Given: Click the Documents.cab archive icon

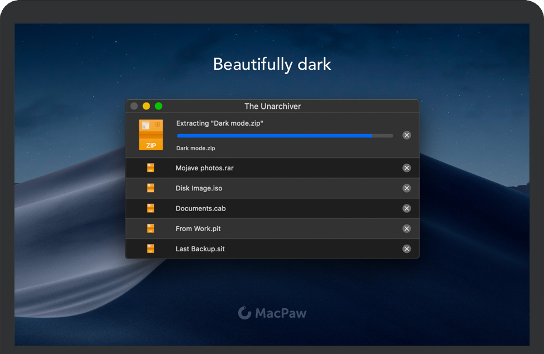Looking at the screenshot, I should coord(151,208).
